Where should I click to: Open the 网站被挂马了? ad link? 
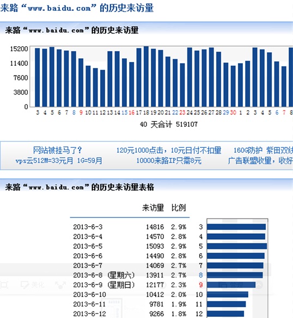tap(57, 150)
